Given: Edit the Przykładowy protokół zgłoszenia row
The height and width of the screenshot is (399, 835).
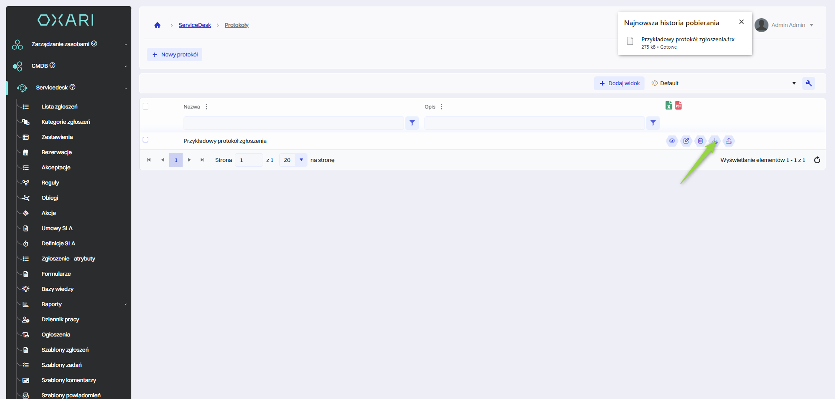Looking at the screenshot, I should 686,141.
